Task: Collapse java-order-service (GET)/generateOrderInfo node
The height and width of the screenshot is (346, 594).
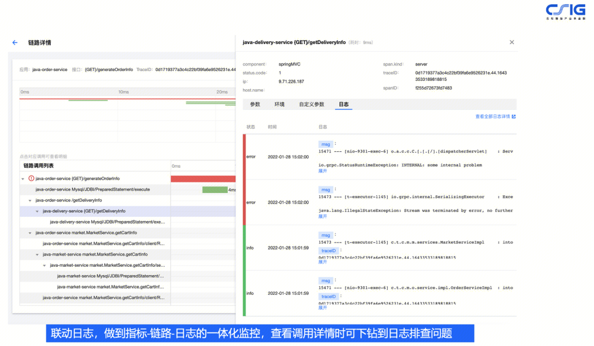Action: 23,179
